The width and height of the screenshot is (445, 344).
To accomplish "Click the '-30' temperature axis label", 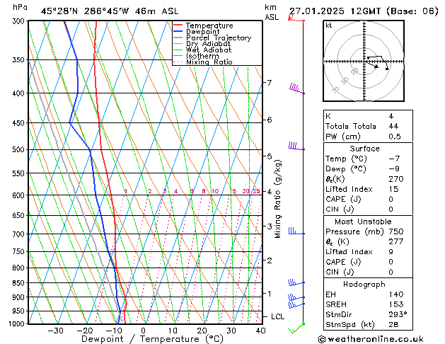I will 55,331.
